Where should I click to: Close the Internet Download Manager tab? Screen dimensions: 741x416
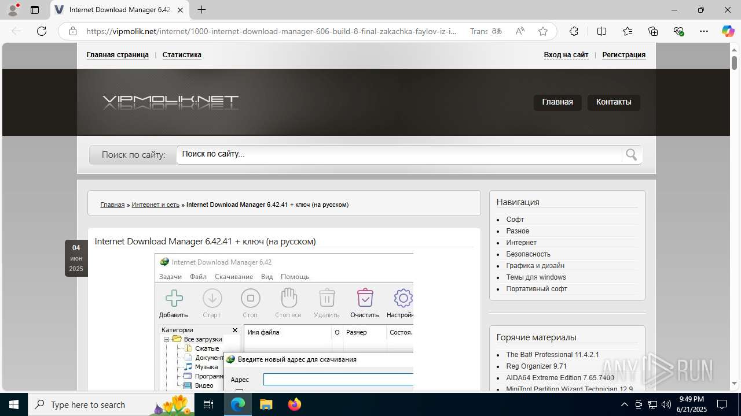pos(181,10)
